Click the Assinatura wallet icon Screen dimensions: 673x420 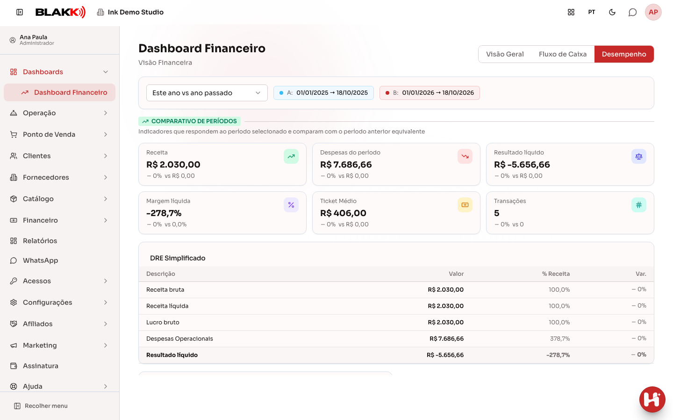click(14, 366)
